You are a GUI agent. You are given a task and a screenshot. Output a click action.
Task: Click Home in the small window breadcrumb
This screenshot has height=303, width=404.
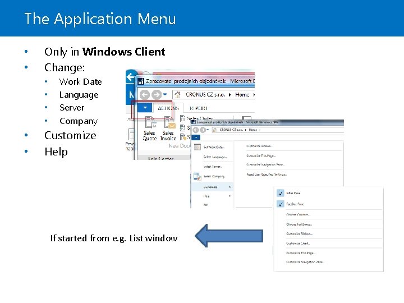[253, 130]
